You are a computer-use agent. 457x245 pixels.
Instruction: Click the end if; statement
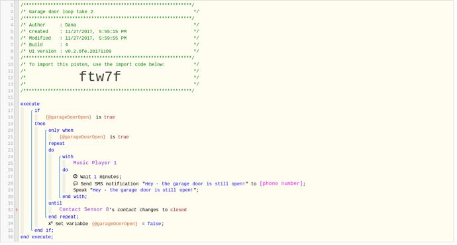[x=44, y=230]
